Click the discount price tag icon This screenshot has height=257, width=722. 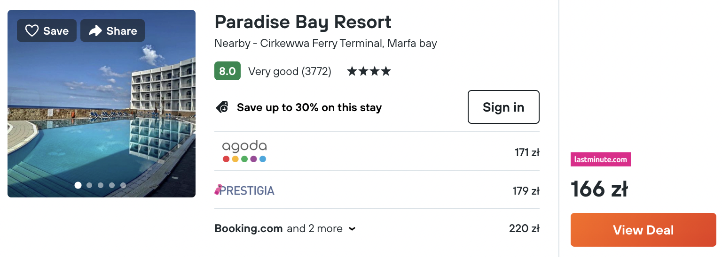pos(222,107)
